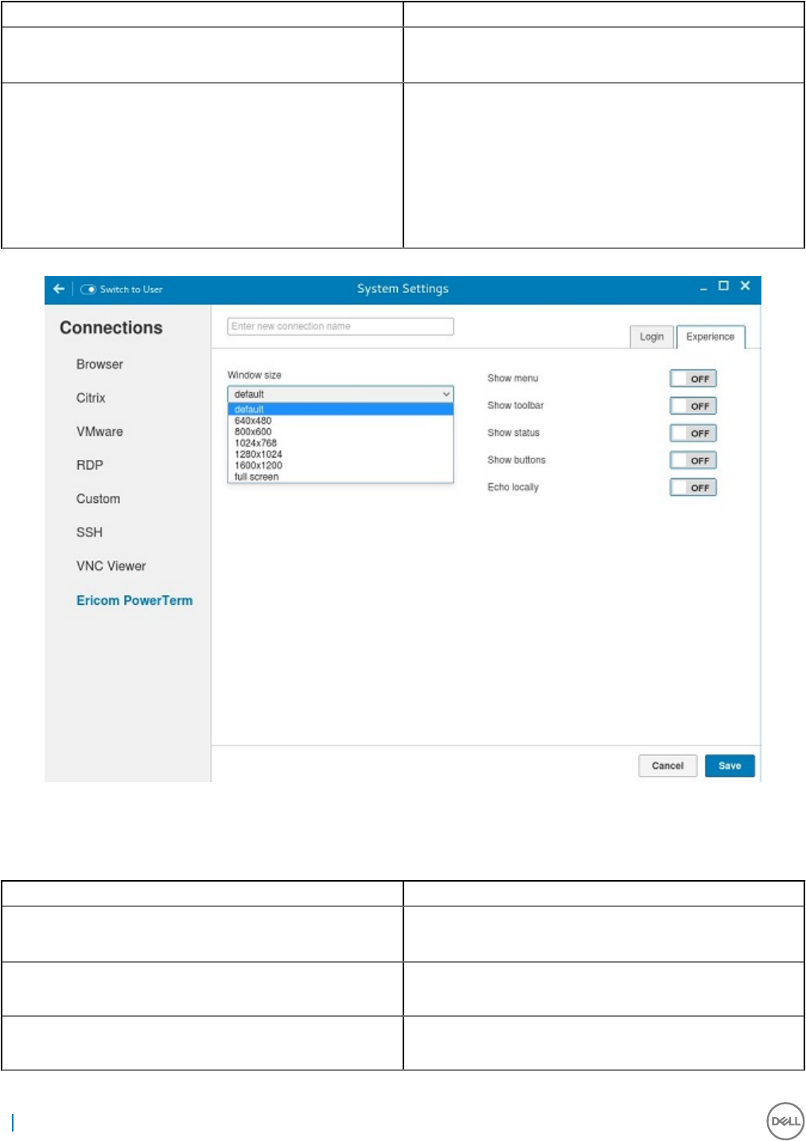The height and width of the screenshot is (1141, 806).
Task: Open Citrix connections
Action: [91, 398]
